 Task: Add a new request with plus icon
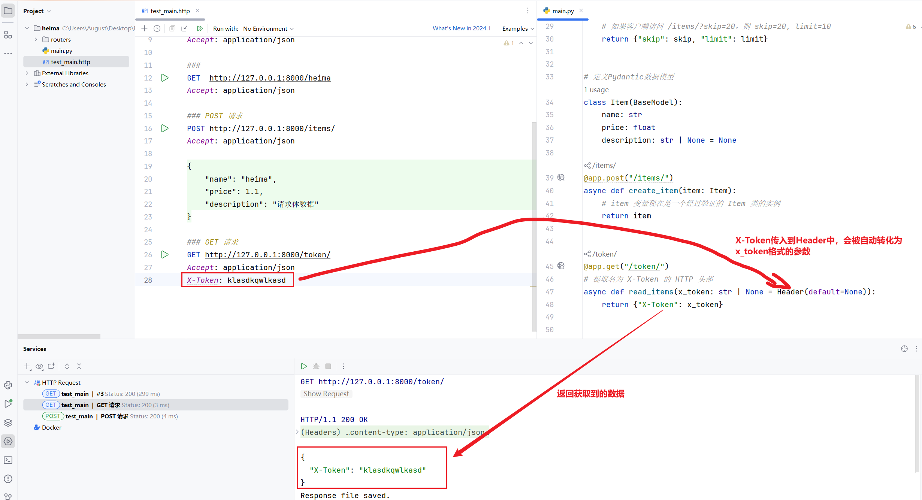144,28
